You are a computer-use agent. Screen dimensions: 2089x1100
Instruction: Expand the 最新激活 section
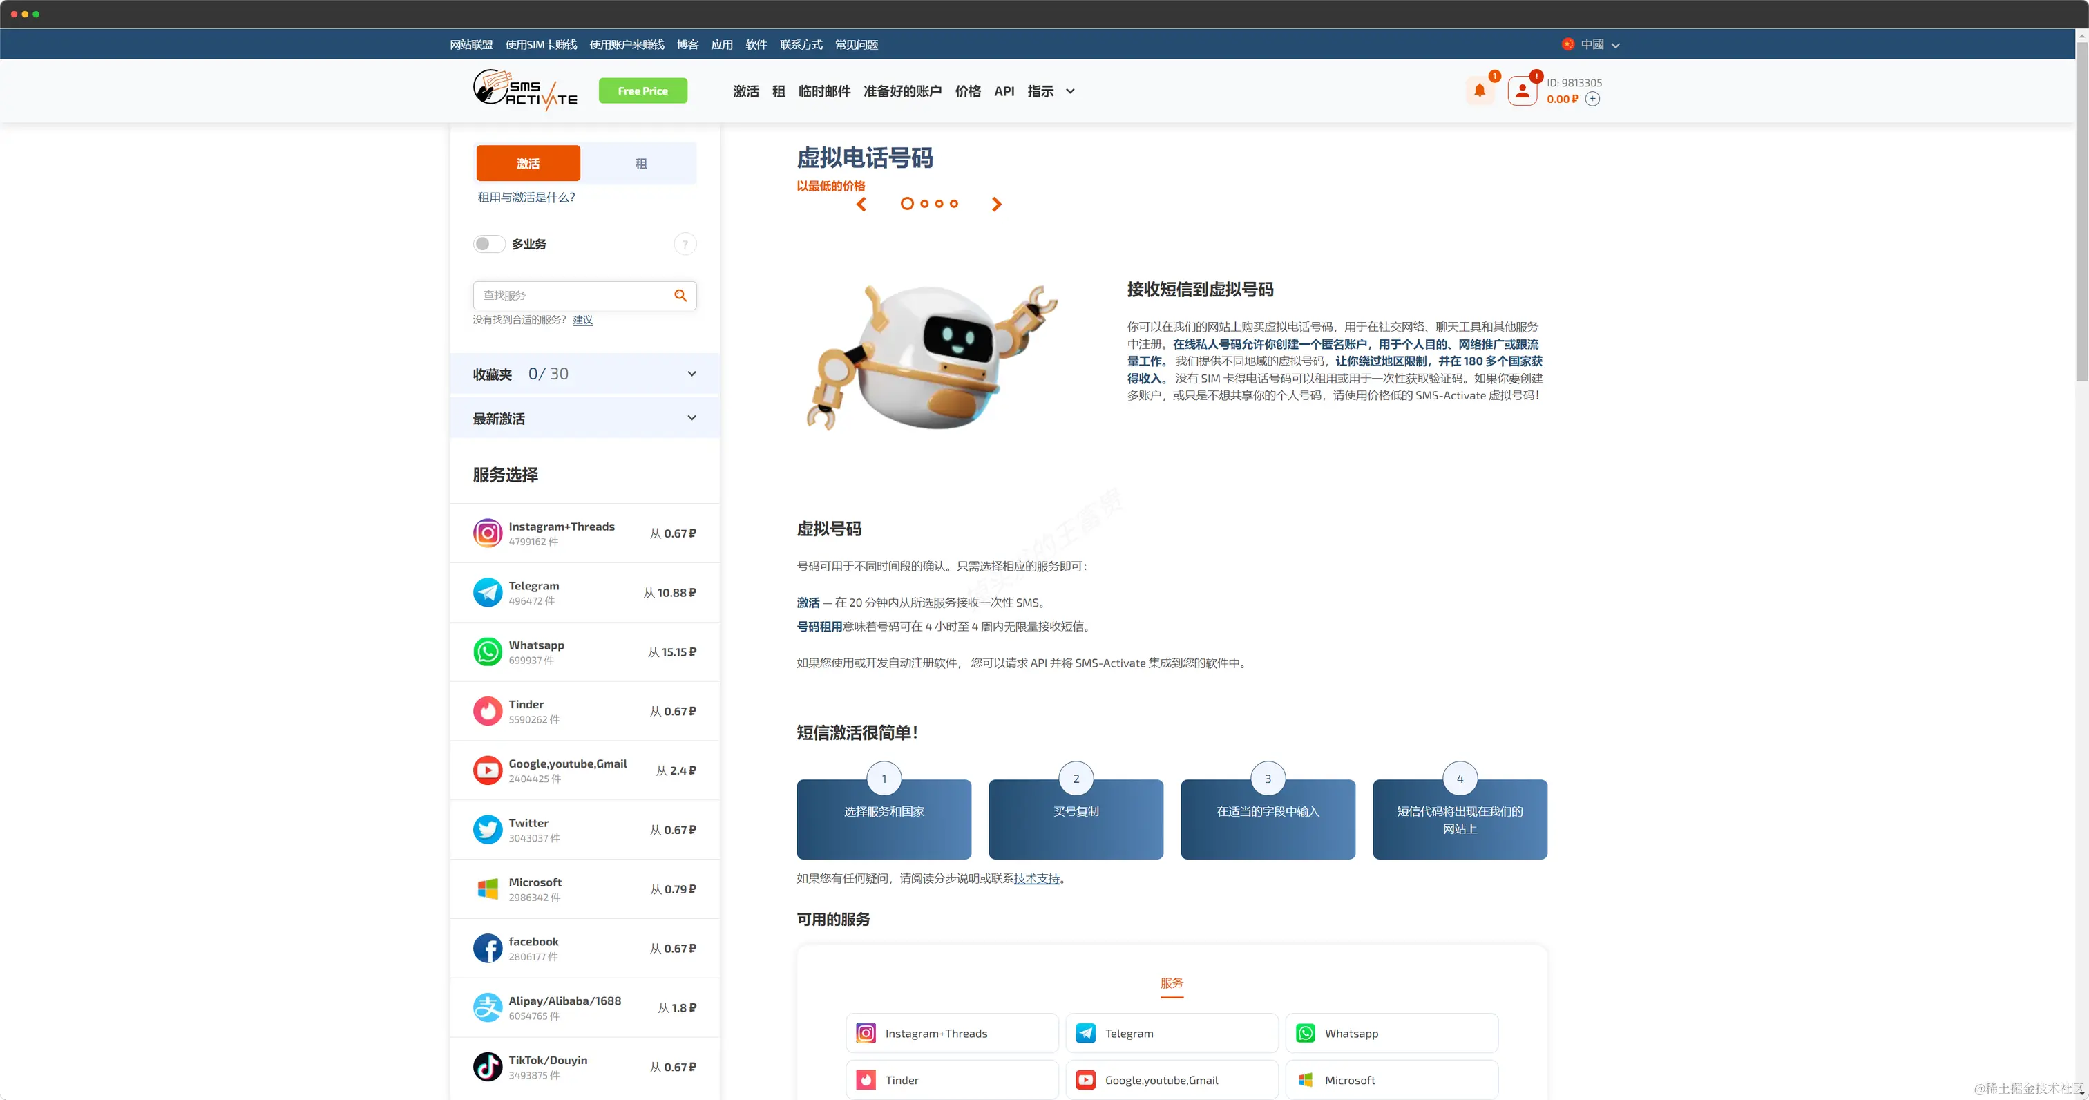[584, 419]
